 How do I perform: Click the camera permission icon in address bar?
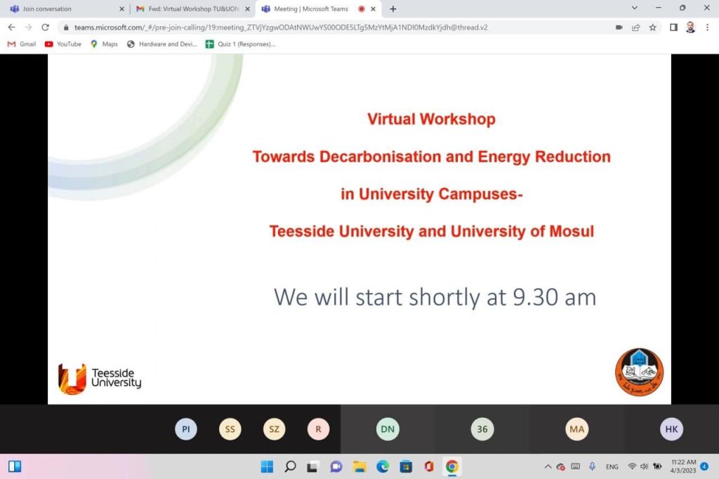click(619, 27)
